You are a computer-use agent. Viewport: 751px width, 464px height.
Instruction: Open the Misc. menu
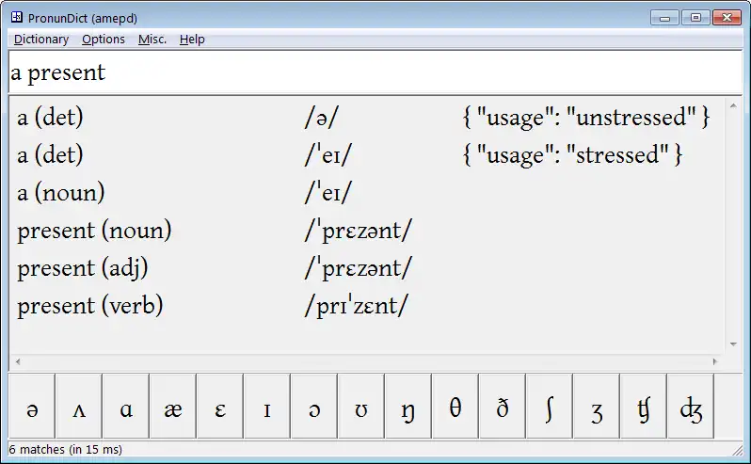(x=152, y=40)
